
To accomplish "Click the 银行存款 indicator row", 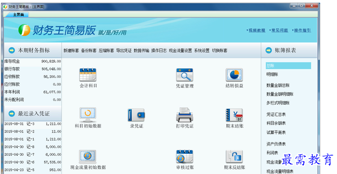I will click(x=33, y=69).
